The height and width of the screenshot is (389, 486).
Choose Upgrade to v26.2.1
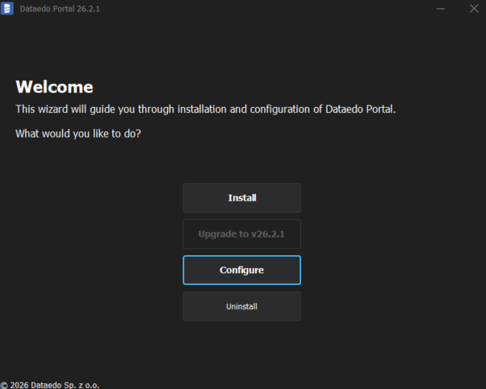tap(241, 234)
